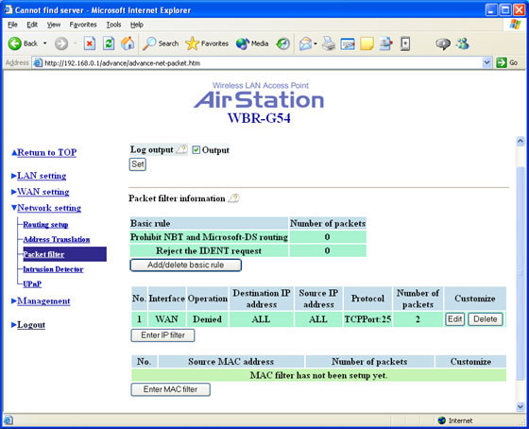Toggle the Log Output checkbox
This screenshot has height=429, width=529.
196,150
